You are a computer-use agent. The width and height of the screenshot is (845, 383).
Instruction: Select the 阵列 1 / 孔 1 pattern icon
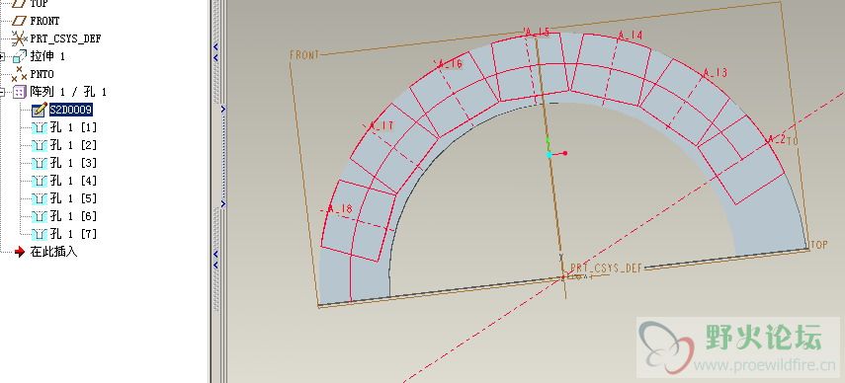(x=20, y=92)
